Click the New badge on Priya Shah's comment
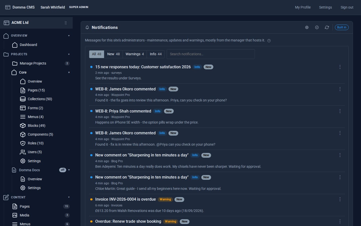This screenshot has height=226, width=361. tap(169, 111)
